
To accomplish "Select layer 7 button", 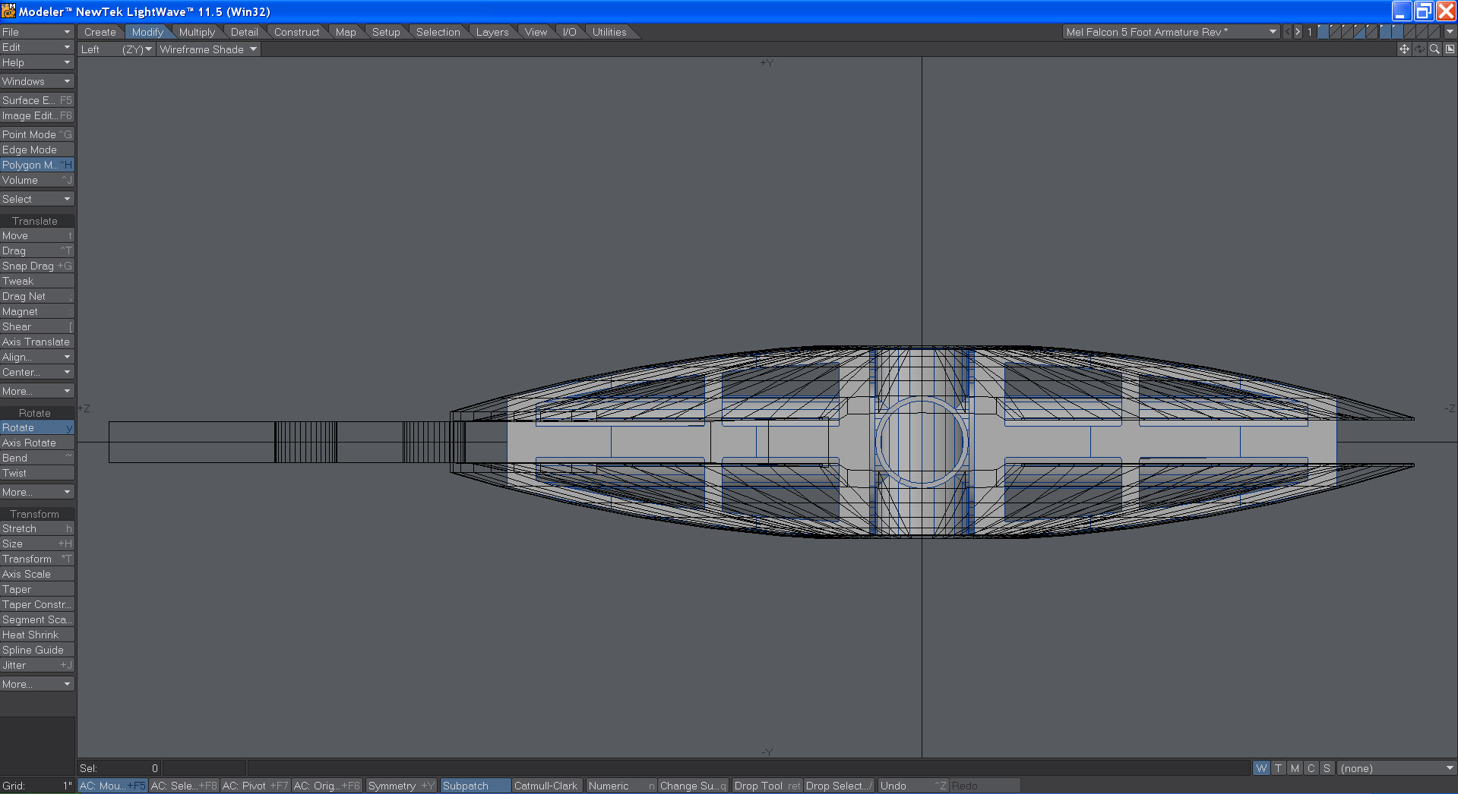I will tap(1397, 32).
